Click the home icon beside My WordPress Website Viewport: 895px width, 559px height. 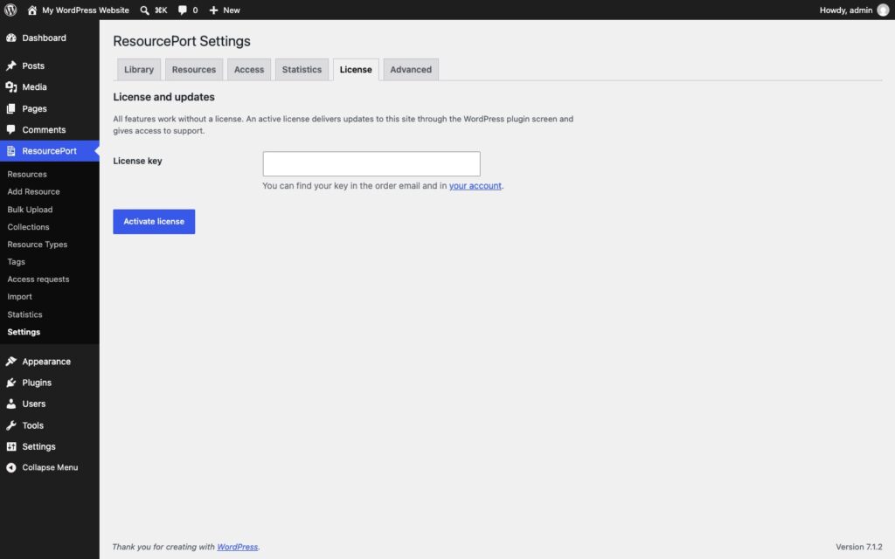pos(32,10)
